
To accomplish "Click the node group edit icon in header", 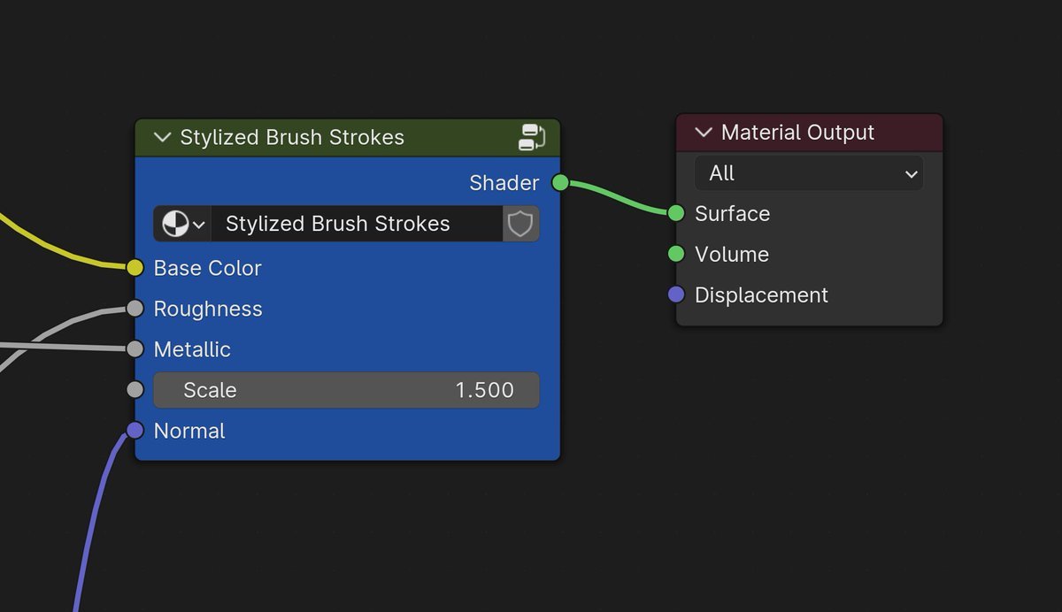I will (532, 137).
